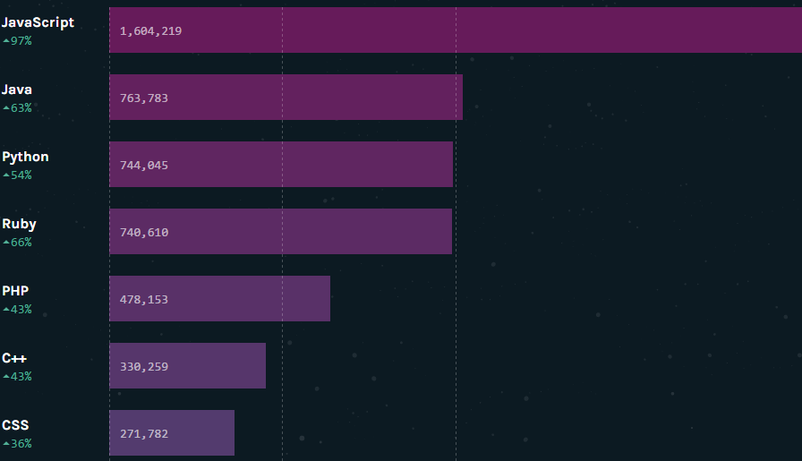The image size is (802, 461).
Task: Click the JavaScript language label
Action: (38, 22)
